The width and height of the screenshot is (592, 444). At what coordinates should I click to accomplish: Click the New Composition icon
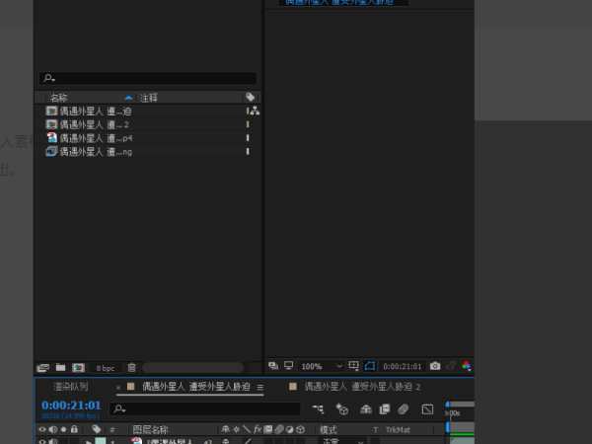pos(78,367)
